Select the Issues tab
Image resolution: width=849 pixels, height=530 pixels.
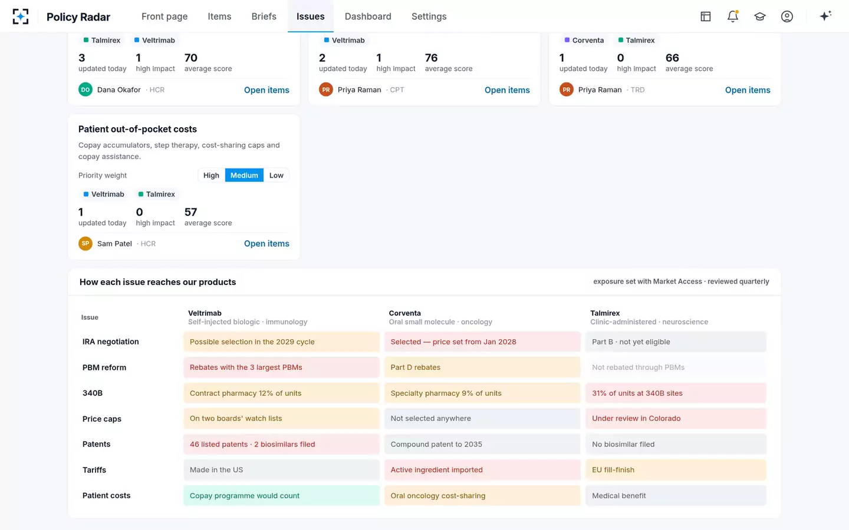(x=311, y=16)
